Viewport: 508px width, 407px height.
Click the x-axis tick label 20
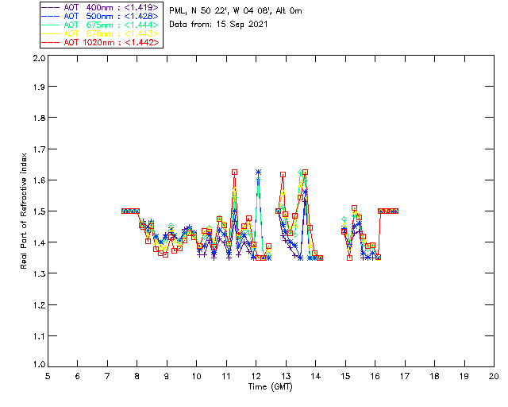pos(494,376)
